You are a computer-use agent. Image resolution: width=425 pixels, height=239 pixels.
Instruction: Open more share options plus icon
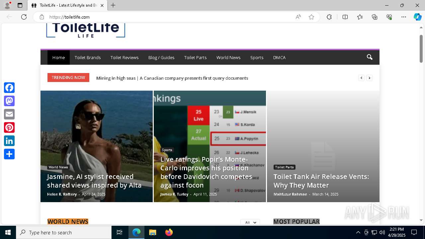pos(9,154)
